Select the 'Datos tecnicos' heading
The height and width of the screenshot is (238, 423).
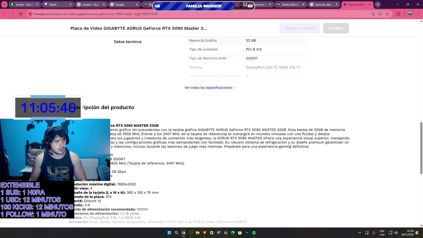pyautogui.click(x=128, y=42)
